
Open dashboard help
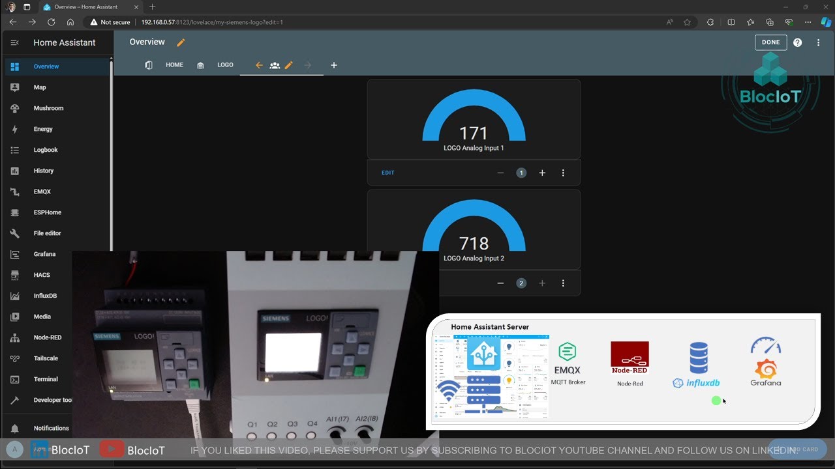pos(797,42)
